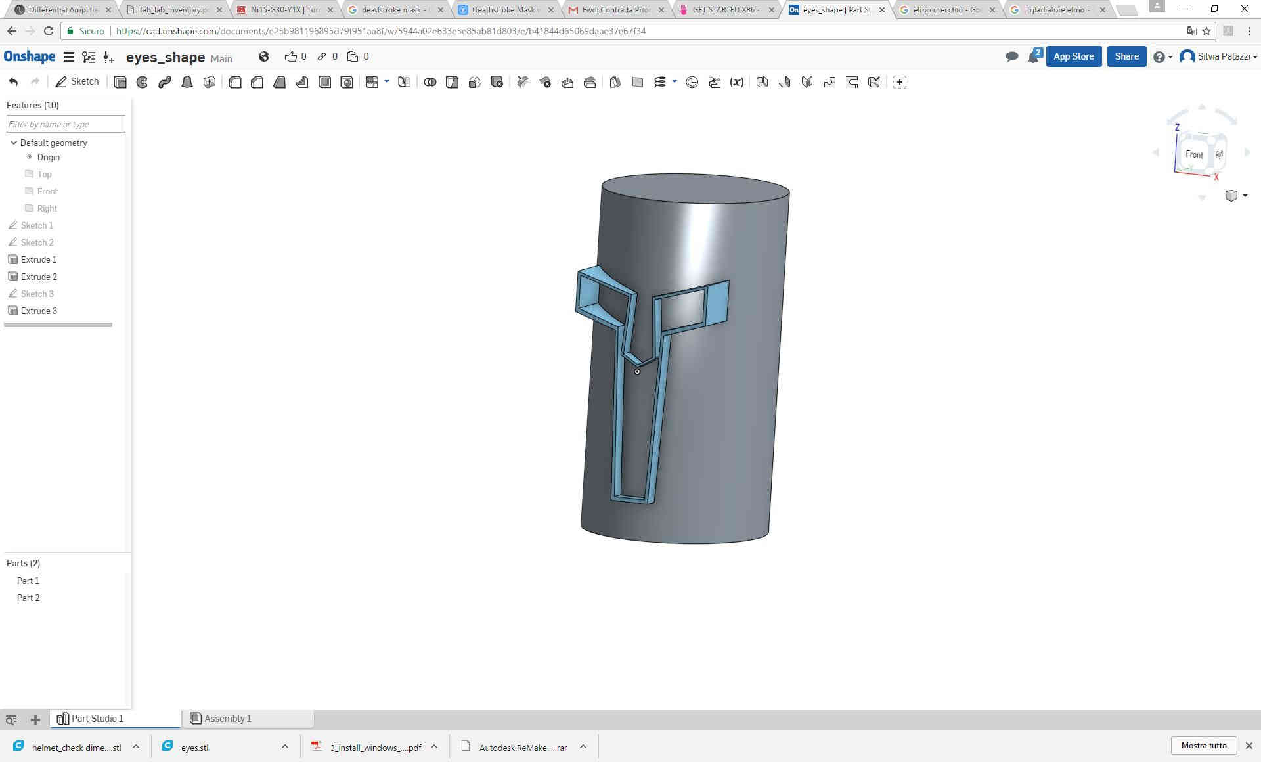
Task: Click the copies count icon
Action: point(353,56)
